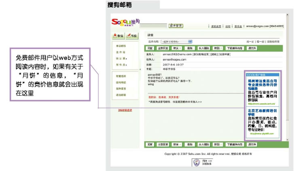Screen dimensions: 295x171
Task: Go to the next mail via 后一封
Action: (x=261, y=42)
